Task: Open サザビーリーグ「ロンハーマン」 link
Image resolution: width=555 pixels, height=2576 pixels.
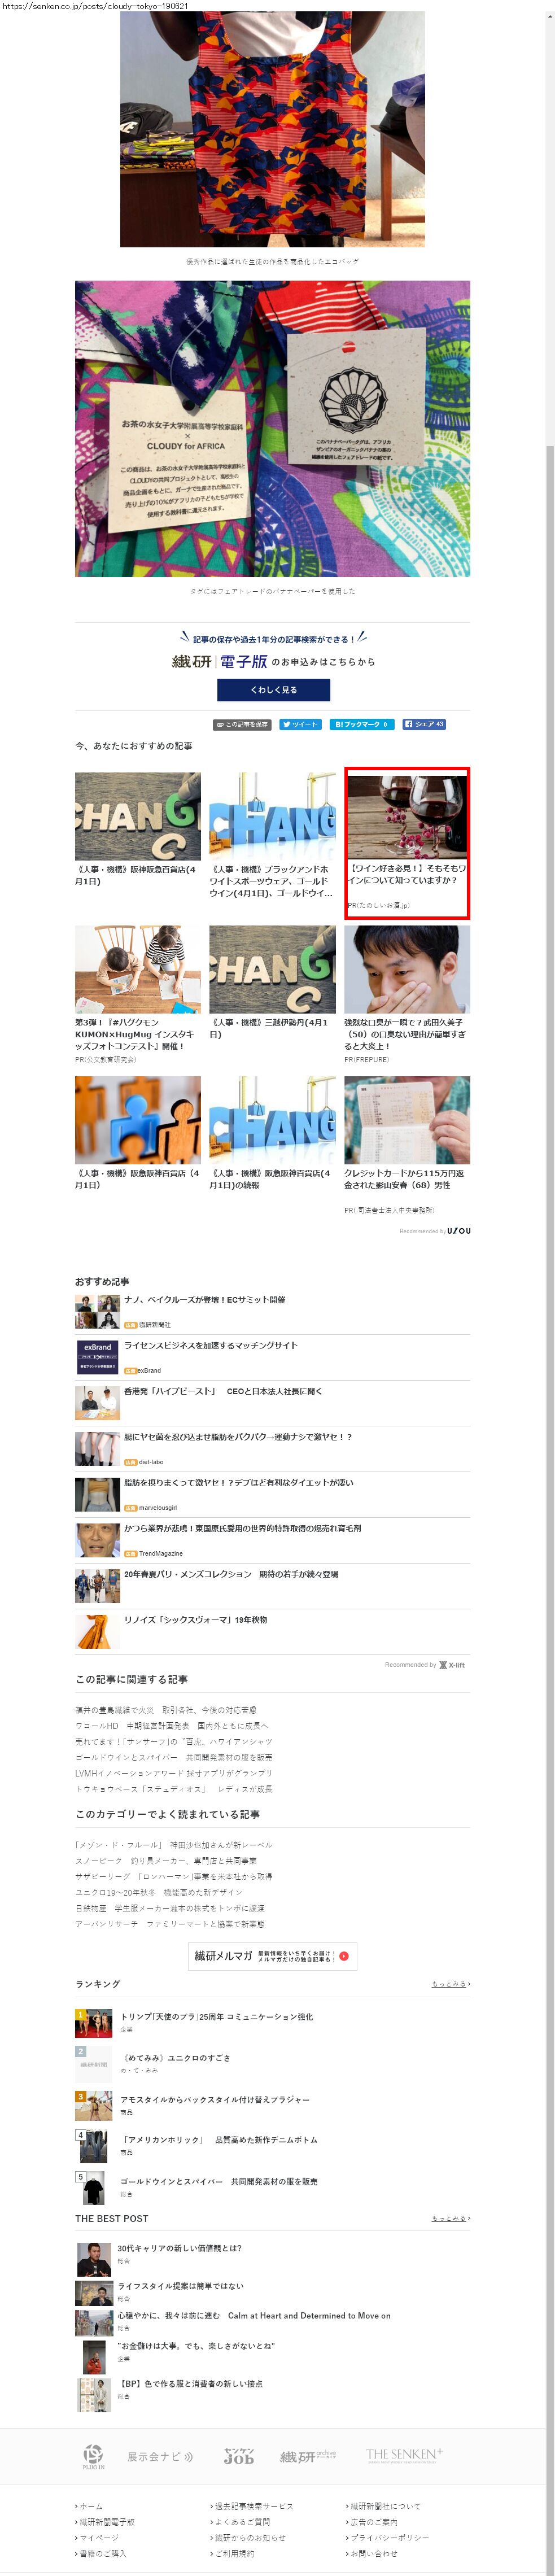Action: 173,1876
